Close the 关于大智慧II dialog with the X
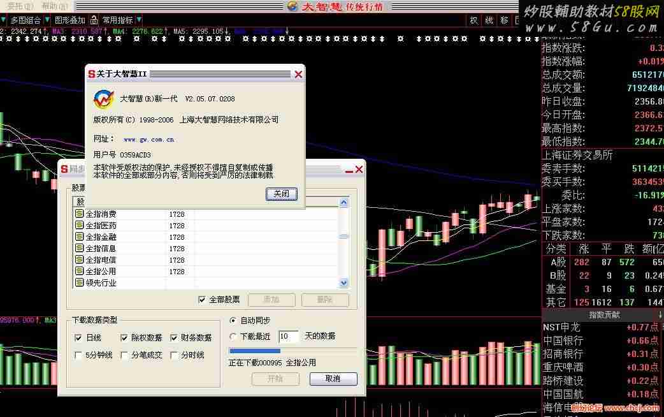664x417 pixels. click(298, 74)
